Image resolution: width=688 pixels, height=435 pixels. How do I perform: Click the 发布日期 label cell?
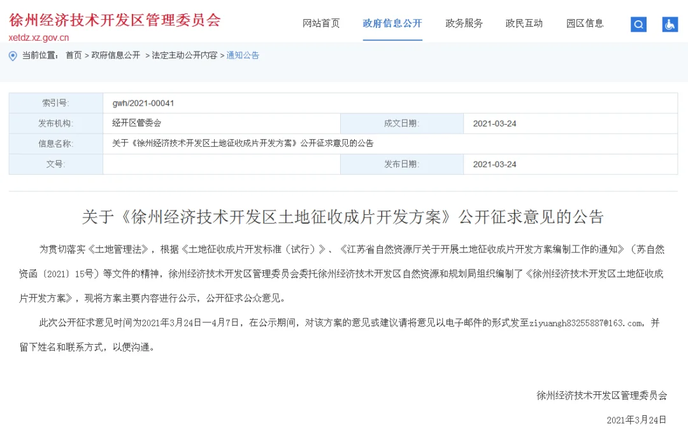[402, 164]
